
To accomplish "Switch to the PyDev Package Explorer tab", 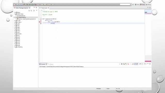I will click(22, 8).
